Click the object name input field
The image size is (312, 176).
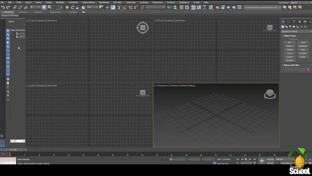[x=294, y=69]
